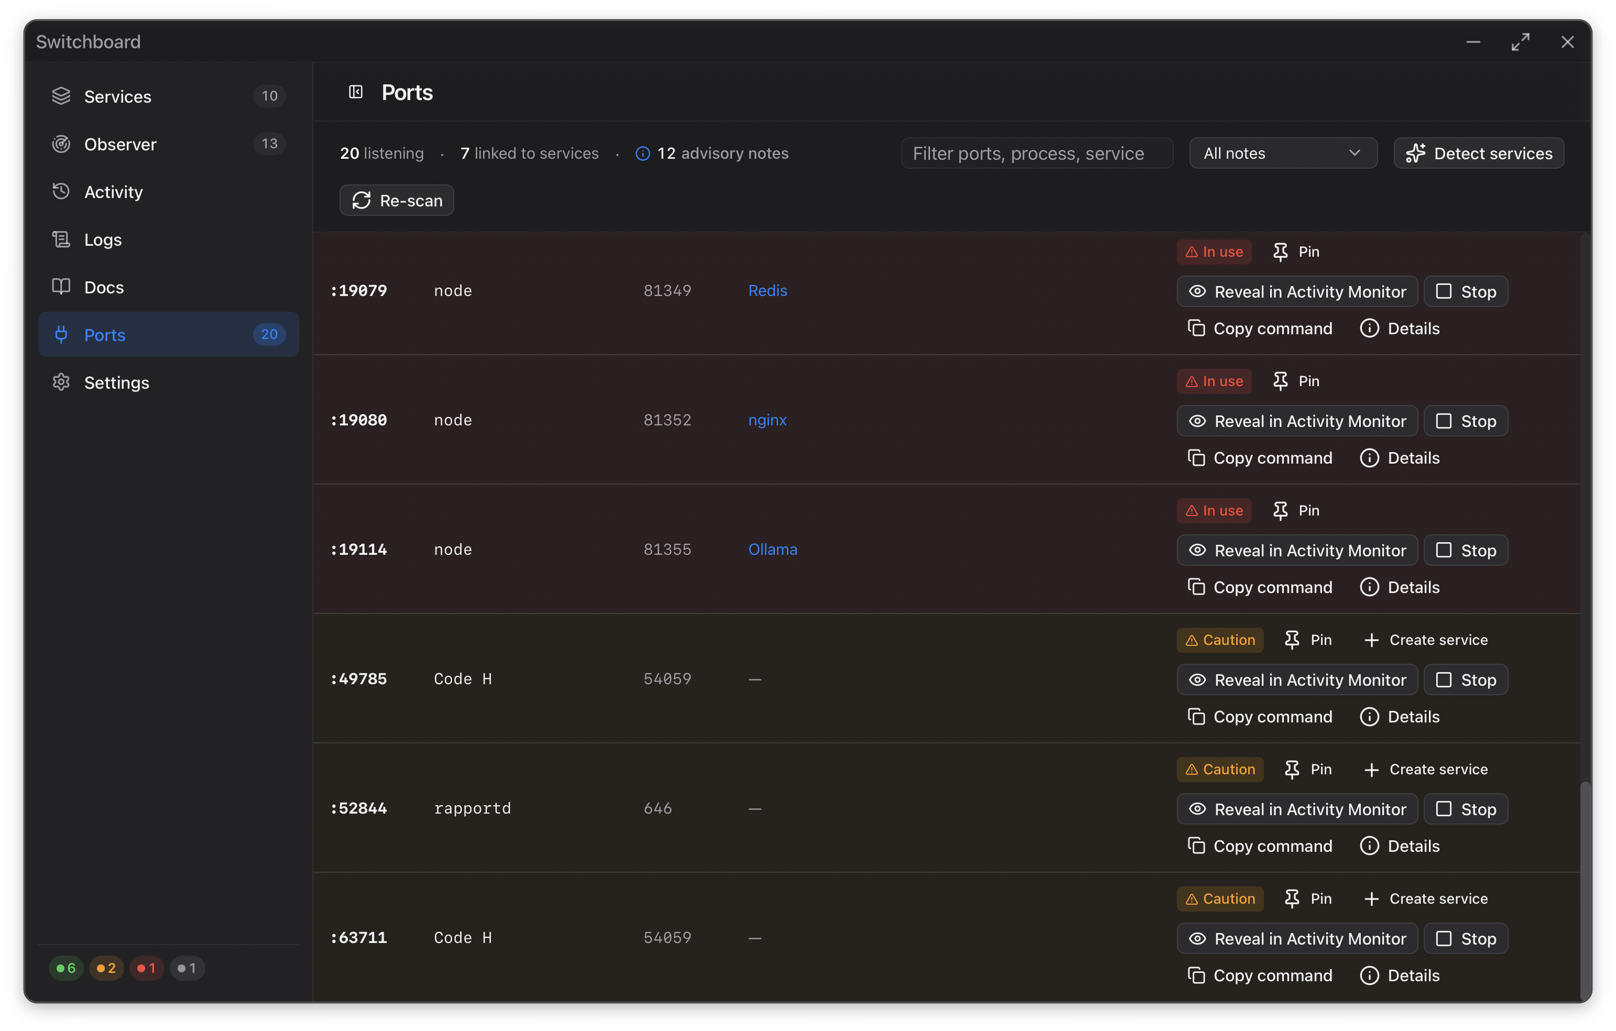Copy command for port 19080
Viewport: 1616px width, 1031px height.
(x=1260, y=457)
